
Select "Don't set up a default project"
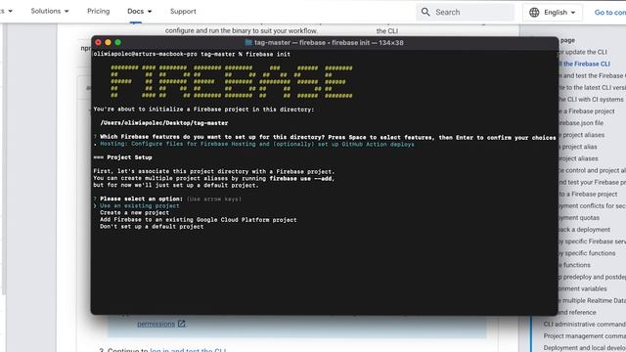coord(152,226)
